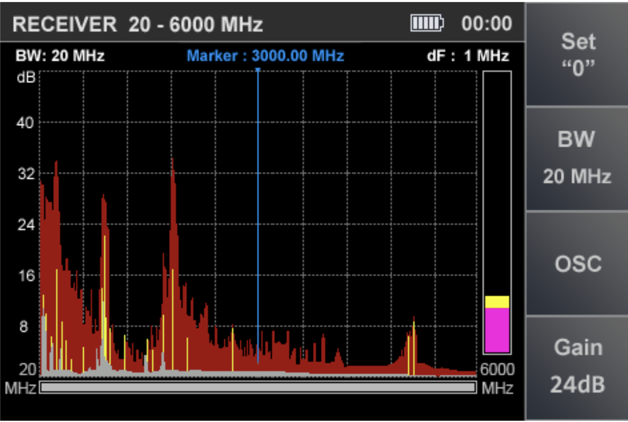Click the 40 dB axis label
The image size is (628, 422).
(x=26, y=122)
